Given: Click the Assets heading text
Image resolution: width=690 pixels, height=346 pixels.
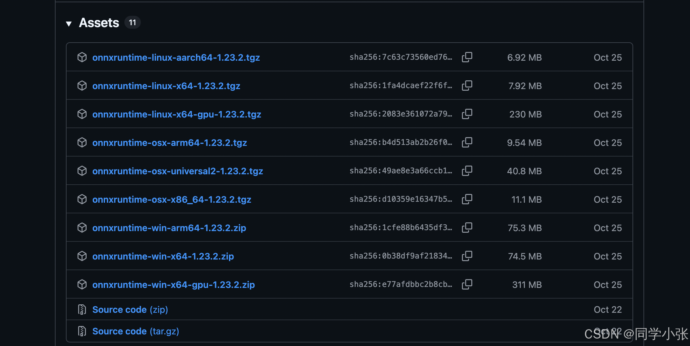Looking at the screenshot, I should [x=99, y=23].
